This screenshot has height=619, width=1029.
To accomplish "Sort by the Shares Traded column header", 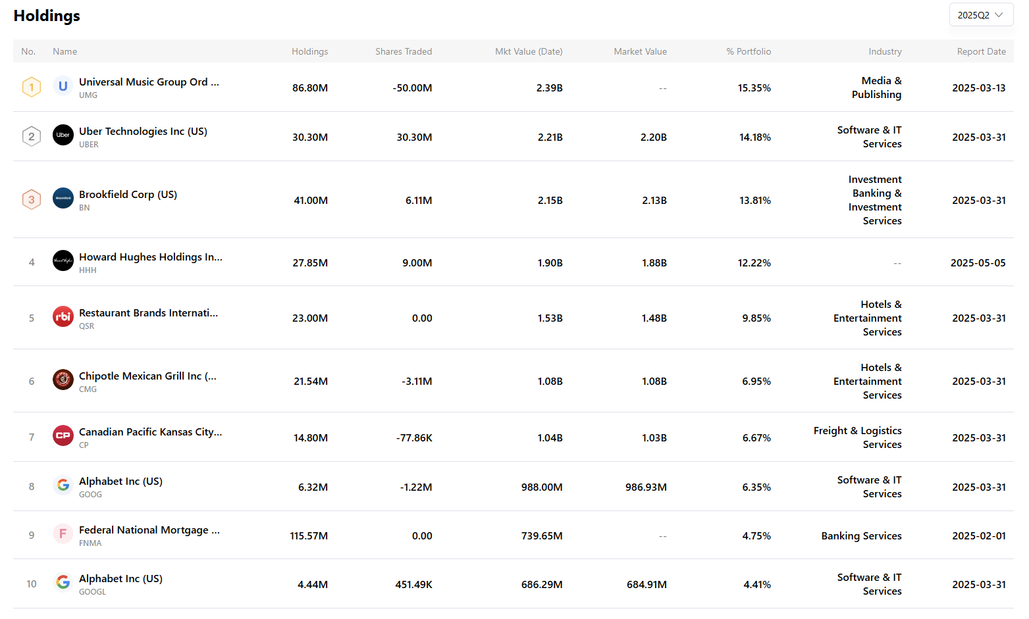I will pos(404,51).
